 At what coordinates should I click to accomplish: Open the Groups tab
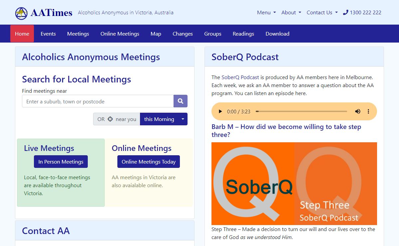[213, 34]
